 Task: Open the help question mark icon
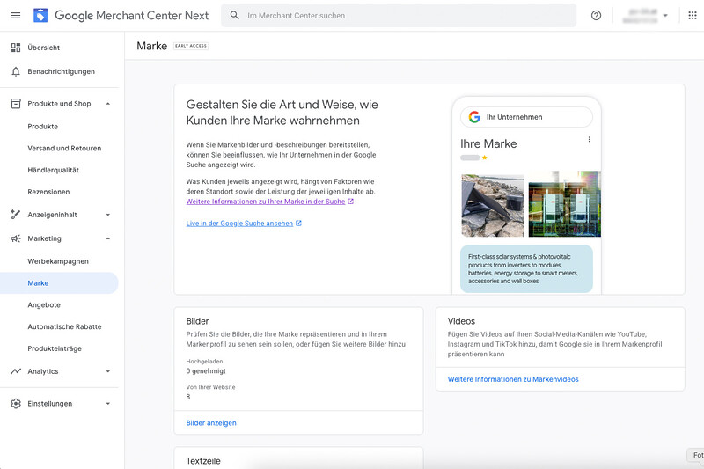coord(596,16)
